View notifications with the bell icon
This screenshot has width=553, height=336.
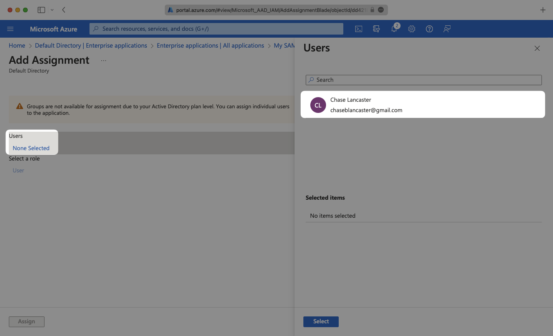pyautogui.click(x=394, y=28)
